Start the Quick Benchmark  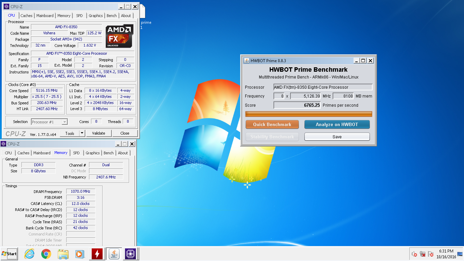272,124
